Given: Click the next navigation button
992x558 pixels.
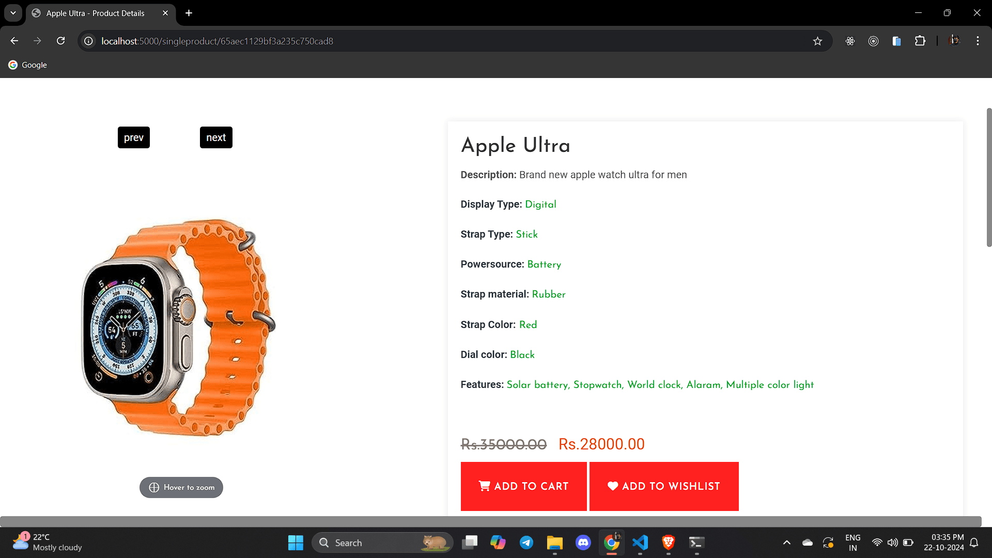Looking at the screenshot, I should click(x=215, y=137).
